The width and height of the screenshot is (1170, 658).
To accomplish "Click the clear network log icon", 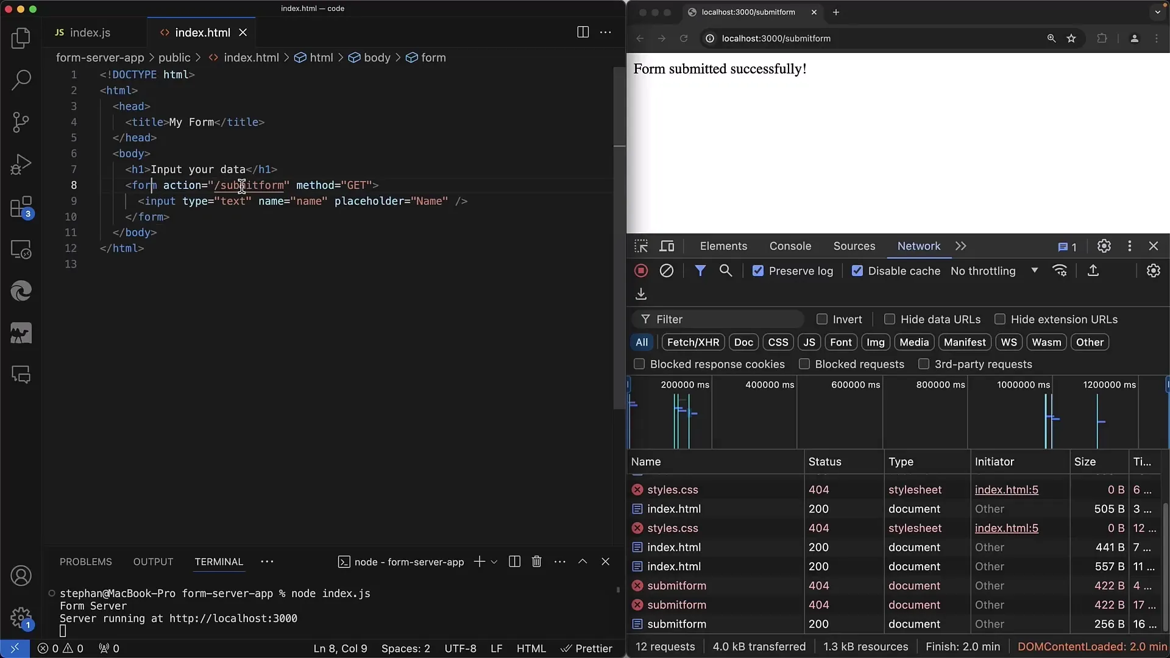I will click(x=665, y=271).
